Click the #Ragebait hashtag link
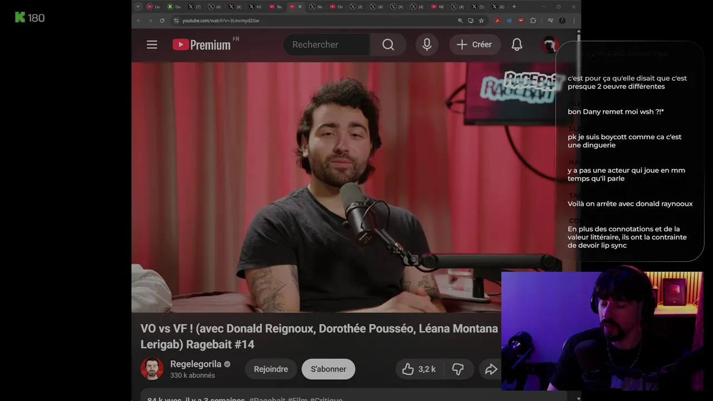 267,399
